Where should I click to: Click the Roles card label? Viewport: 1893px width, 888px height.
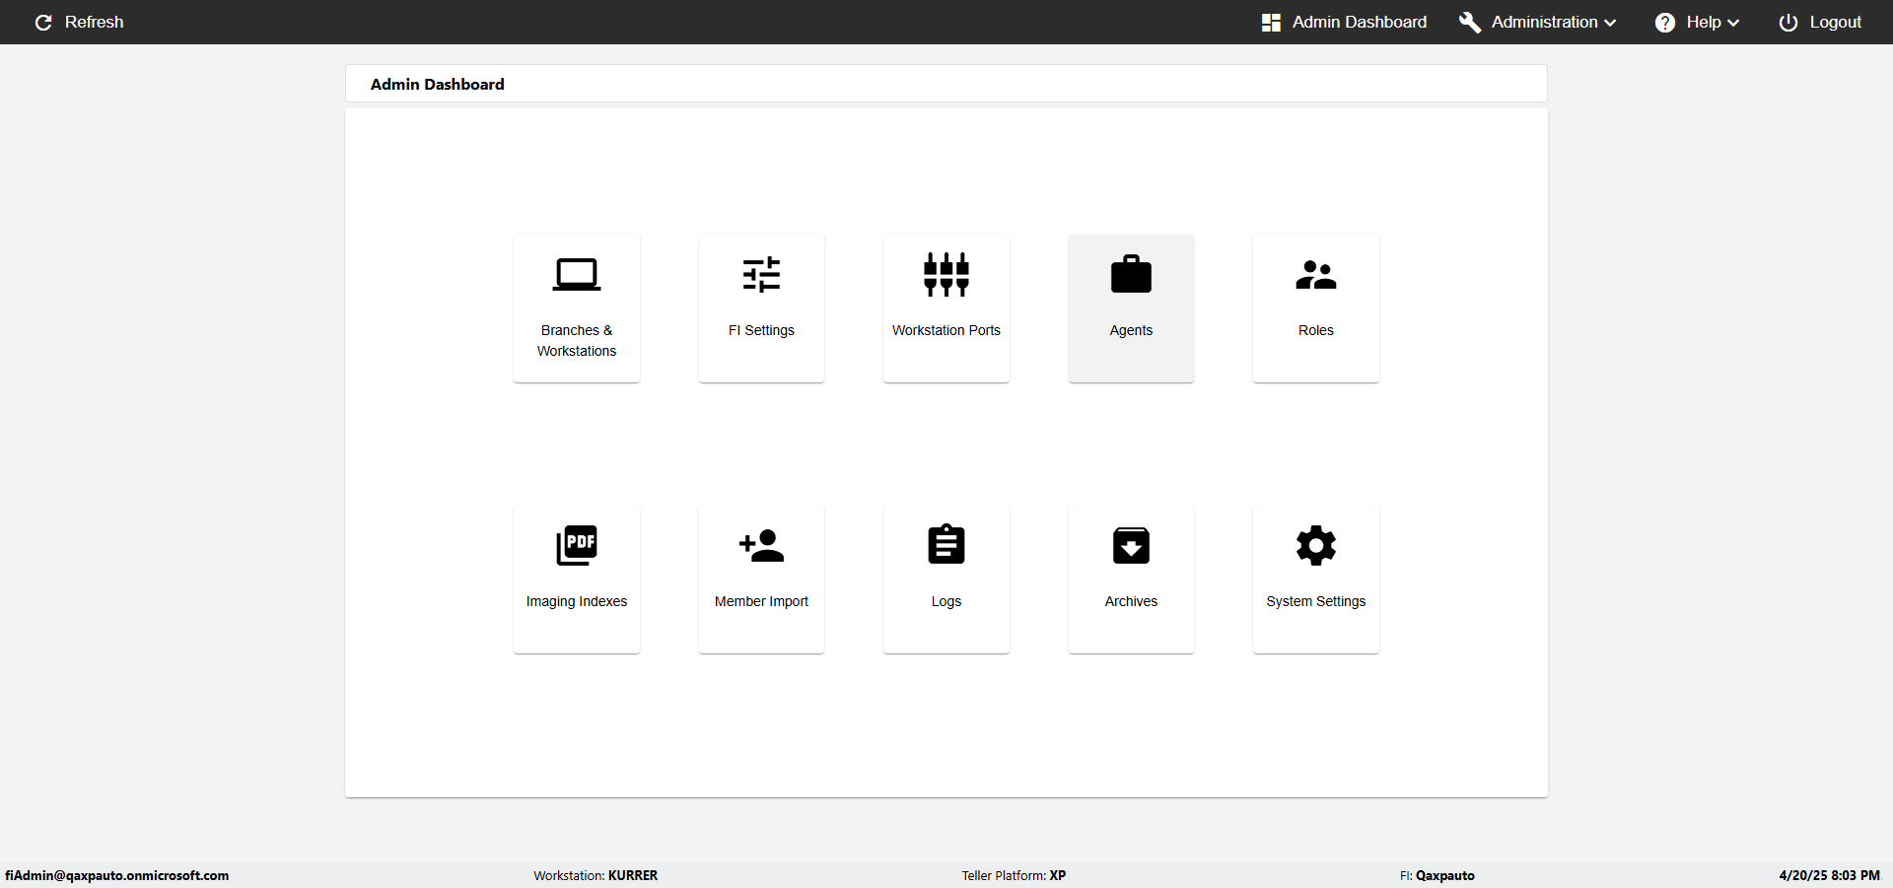coord(1316,330)
